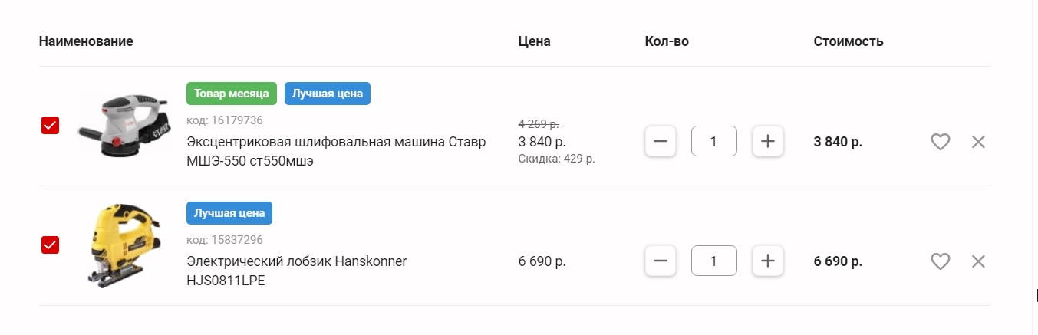Uncheck the Ставр sander item checkbox

coord(50,125)
